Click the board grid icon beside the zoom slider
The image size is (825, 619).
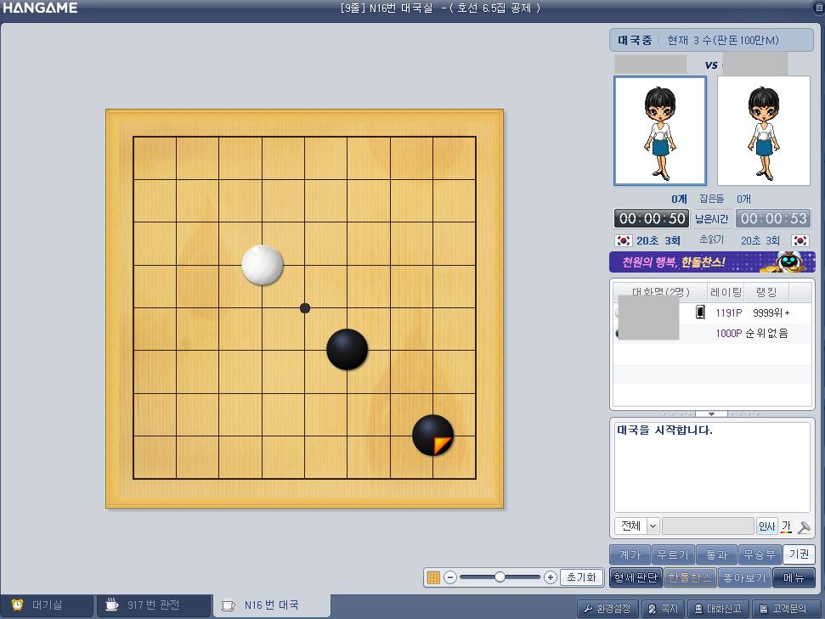coord(433,577)
